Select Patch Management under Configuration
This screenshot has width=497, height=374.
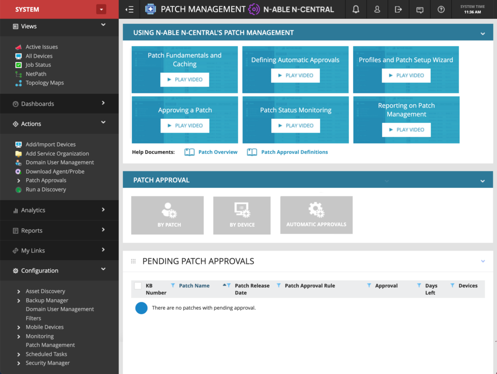click(x=50, y=345)
